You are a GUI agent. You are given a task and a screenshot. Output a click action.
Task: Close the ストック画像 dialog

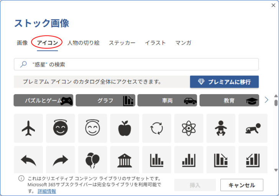coord(273,5)
